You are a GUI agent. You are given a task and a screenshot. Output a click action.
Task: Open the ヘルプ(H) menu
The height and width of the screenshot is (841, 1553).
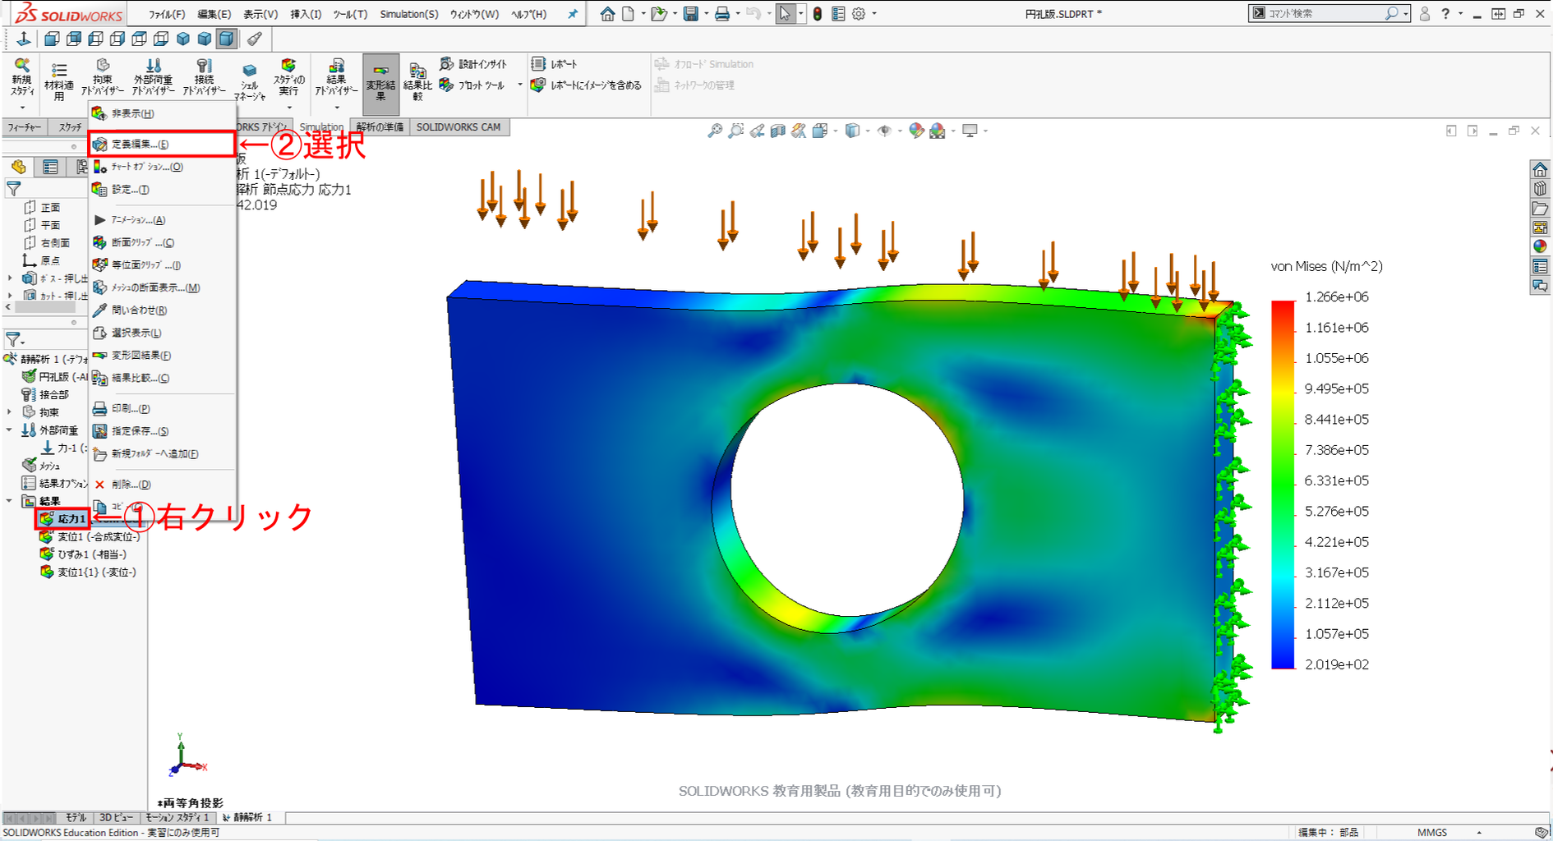click(x=529, y=14)
